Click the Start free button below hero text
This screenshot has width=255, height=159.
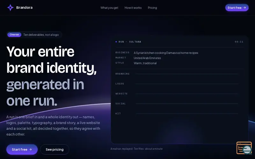[x=22, y=149]
